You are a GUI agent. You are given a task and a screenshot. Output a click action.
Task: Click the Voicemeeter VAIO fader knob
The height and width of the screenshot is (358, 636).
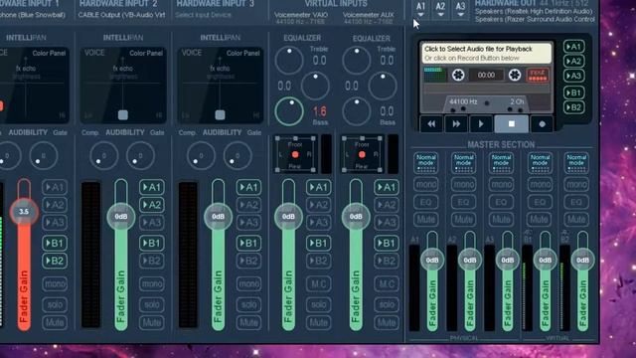tap(288, 217)
